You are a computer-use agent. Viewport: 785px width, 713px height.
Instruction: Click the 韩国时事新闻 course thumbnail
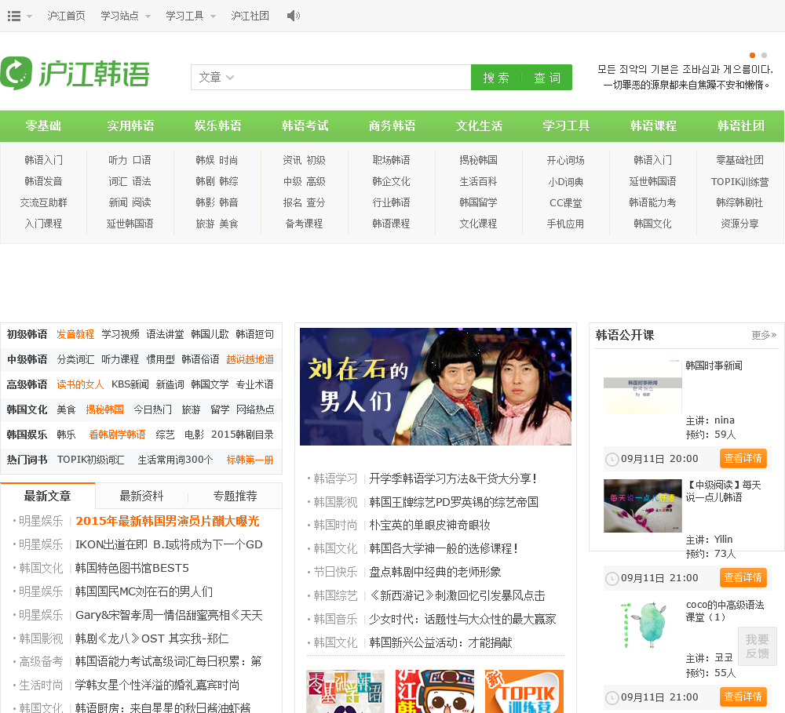coord(642,386)
